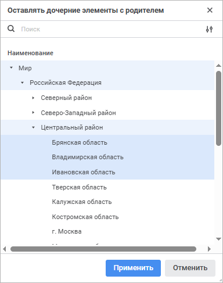Click the search magnifier icon
The height and width of the screenshot is (283, 223).
coord(11,29)
